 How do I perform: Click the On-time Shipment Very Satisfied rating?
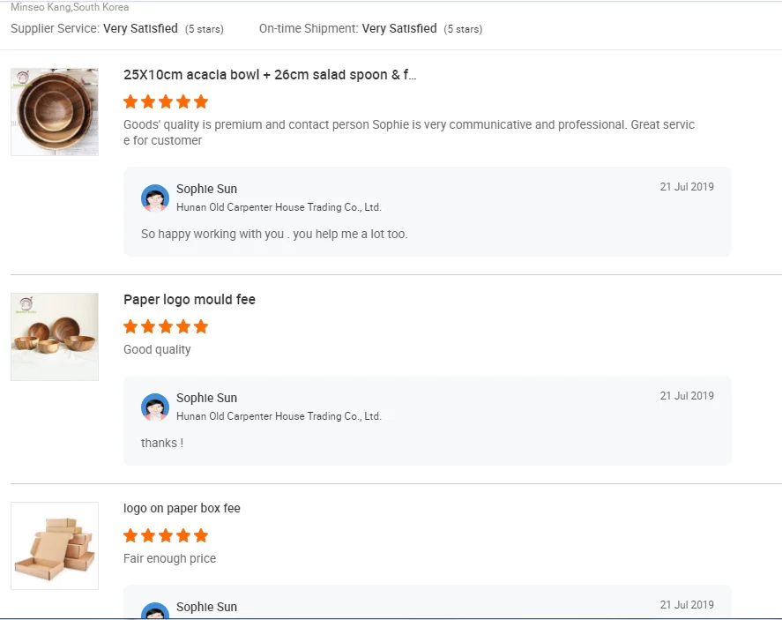(398, 28)
